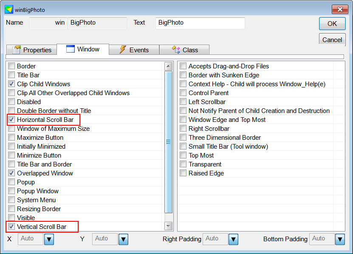Screen dimensions: 353x254
Task: Click the Properties tab notepad icon
Action: coord(17,50)
